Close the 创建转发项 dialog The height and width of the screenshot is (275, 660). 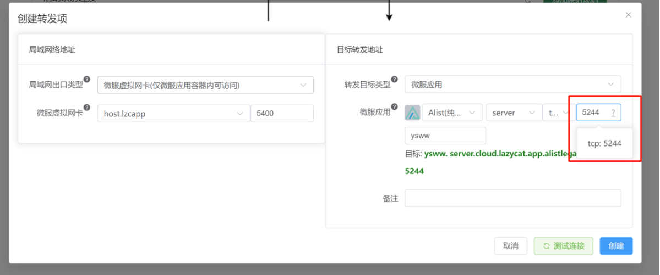628,15
